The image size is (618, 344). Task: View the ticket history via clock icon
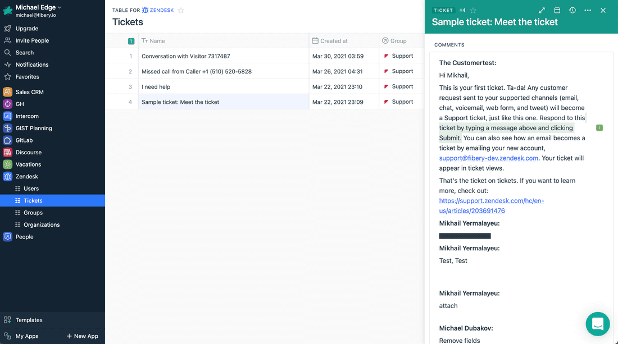coord(572,10)
